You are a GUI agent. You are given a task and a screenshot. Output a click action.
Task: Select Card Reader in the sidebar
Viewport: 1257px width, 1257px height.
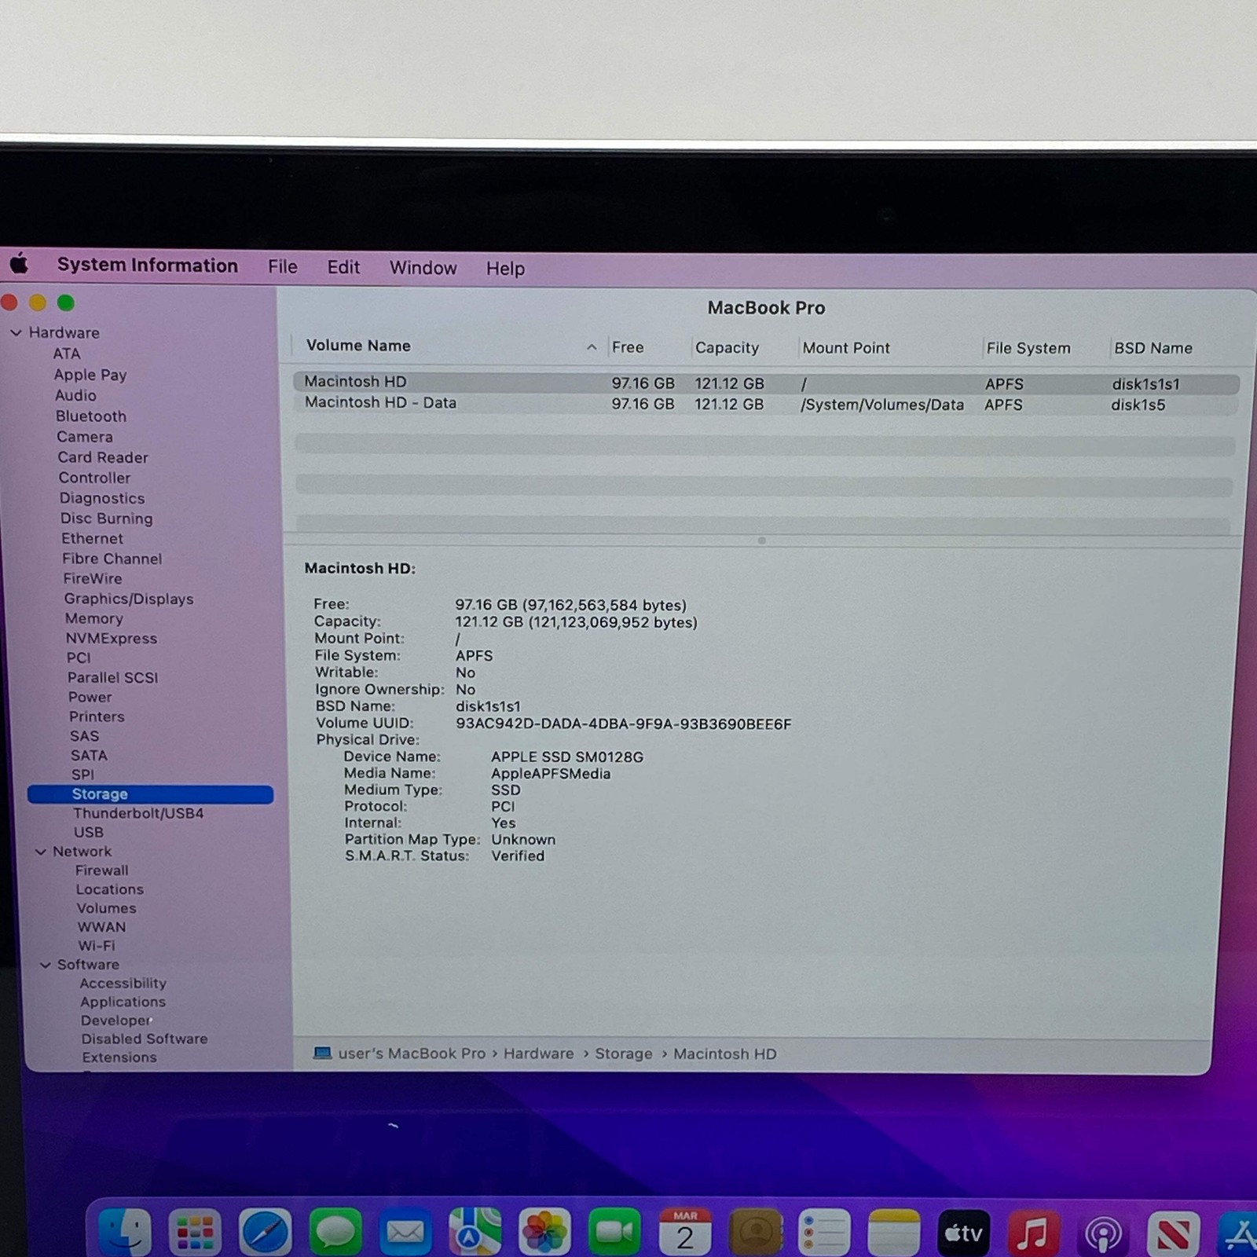click(103, 457)
